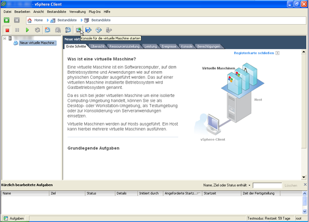
Task: Open the Snapshot Manager toolbar icon
Action: [x=68, y=30]
